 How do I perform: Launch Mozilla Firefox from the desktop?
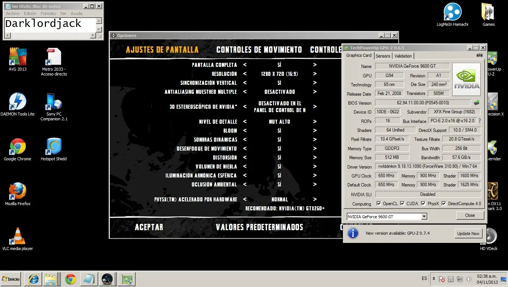pos(18,191)
